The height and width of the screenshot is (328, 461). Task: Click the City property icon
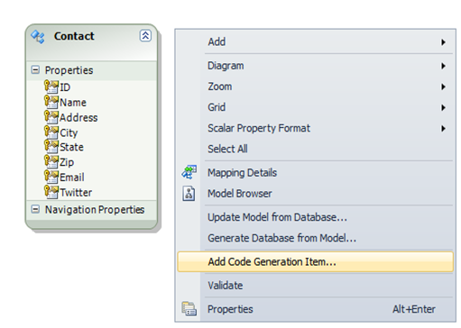tap(51, 132)
